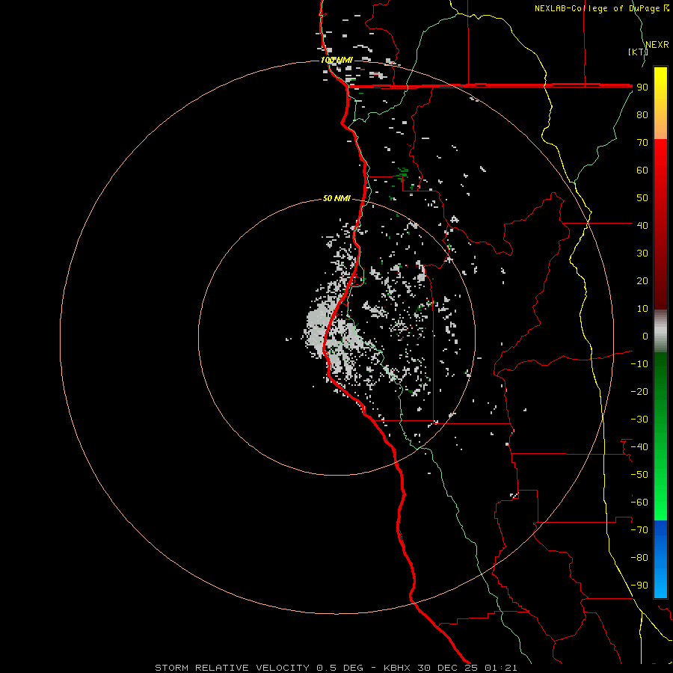Click the blue bottom segment of color bar
This screenshot has height=673, width=673.
coord(660,559)
